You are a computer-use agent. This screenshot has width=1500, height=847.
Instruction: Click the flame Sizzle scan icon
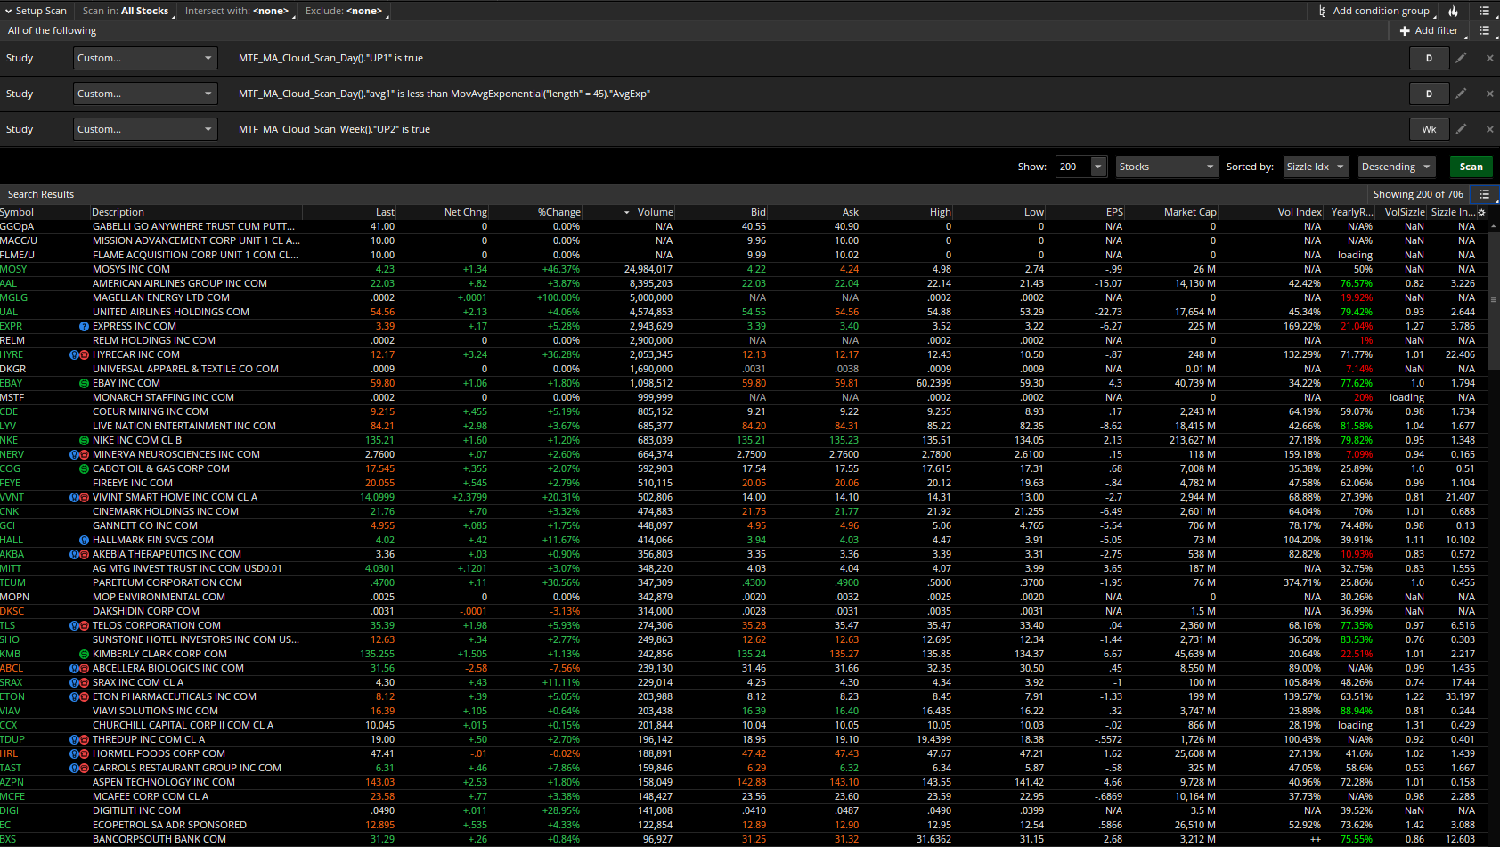coord(1453,11)
